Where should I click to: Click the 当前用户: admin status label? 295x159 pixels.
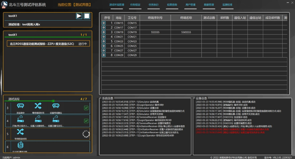(x=11, y=157)
